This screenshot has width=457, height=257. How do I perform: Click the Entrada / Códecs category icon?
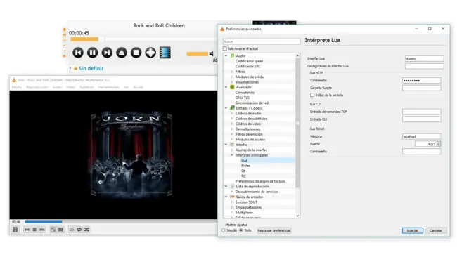point(232,108)
